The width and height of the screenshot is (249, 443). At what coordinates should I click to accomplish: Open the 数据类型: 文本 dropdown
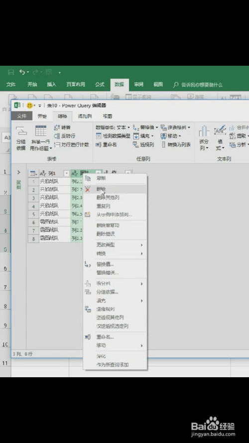(x=113, y=128)
